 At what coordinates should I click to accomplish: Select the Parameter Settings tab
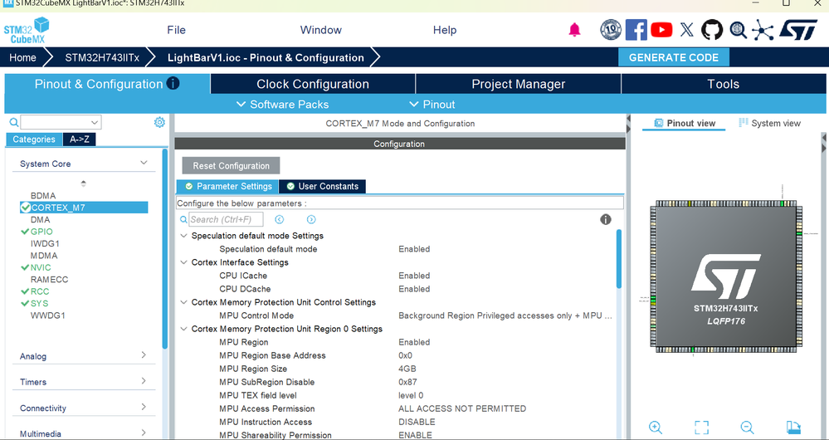click(x=227, y=186)
